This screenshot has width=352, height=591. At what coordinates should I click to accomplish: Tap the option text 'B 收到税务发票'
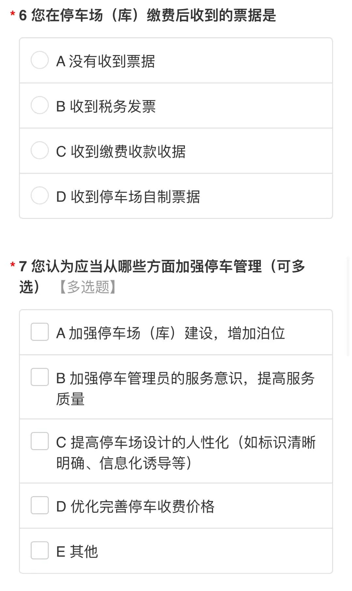106,106
